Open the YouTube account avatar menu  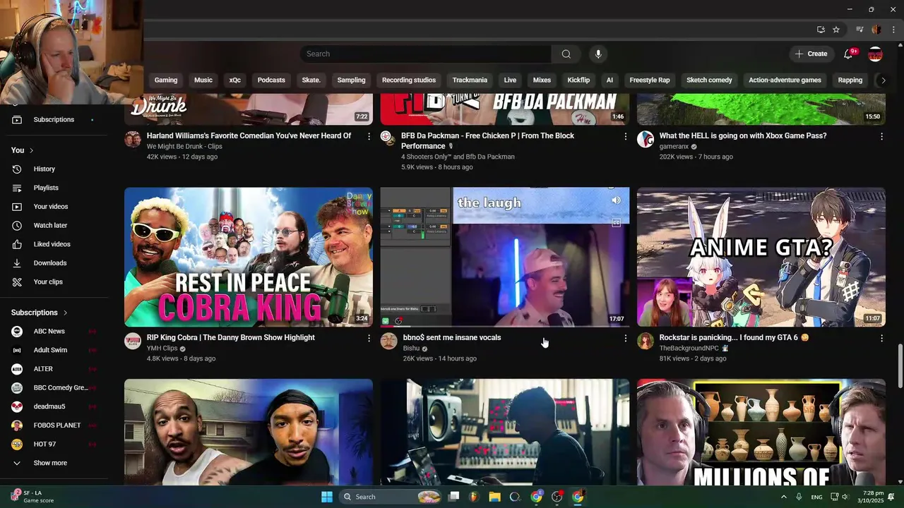pyautogui.click(x=875, y=54)
